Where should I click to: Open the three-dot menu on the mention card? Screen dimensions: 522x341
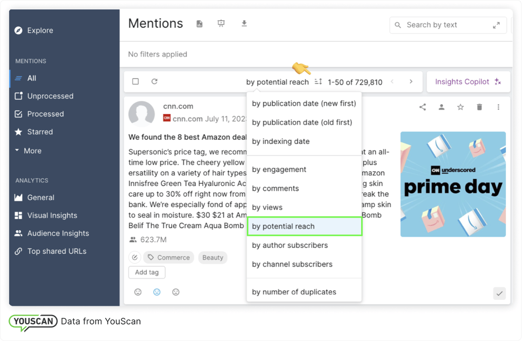coord(498,107)
